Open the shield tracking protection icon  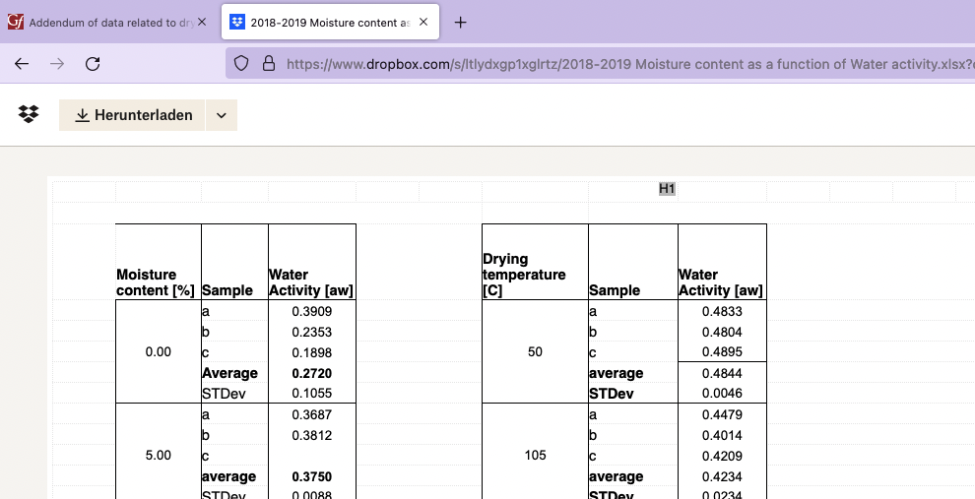coord(241,63)
